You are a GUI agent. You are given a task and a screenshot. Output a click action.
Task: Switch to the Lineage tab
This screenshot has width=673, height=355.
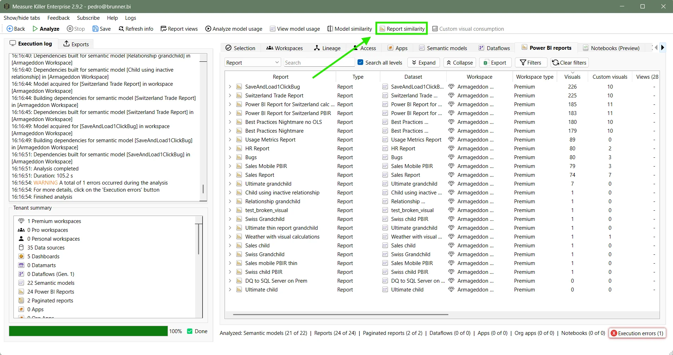click(x=327, y=48)
